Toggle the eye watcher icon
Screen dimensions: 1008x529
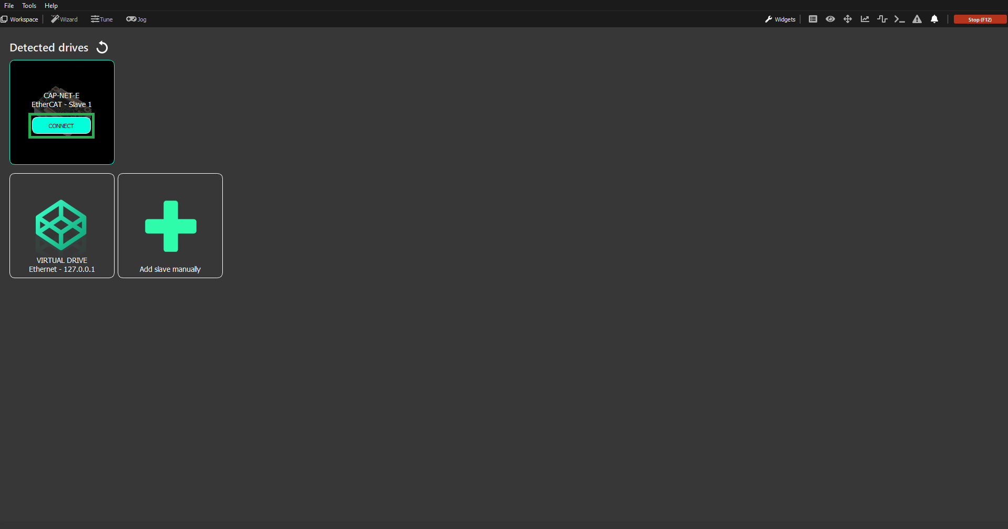(830, 19)
